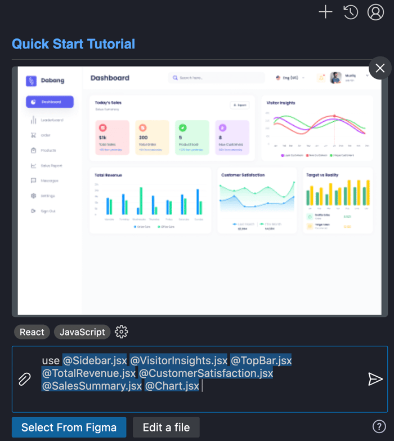Click the @Sidebar.jsx file mention
This screenshot has width=394, height=441.
tap(95, 360)
